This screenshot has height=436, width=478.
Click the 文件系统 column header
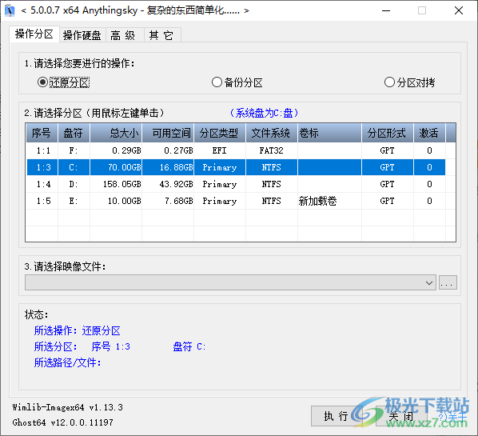click(271, 133)
